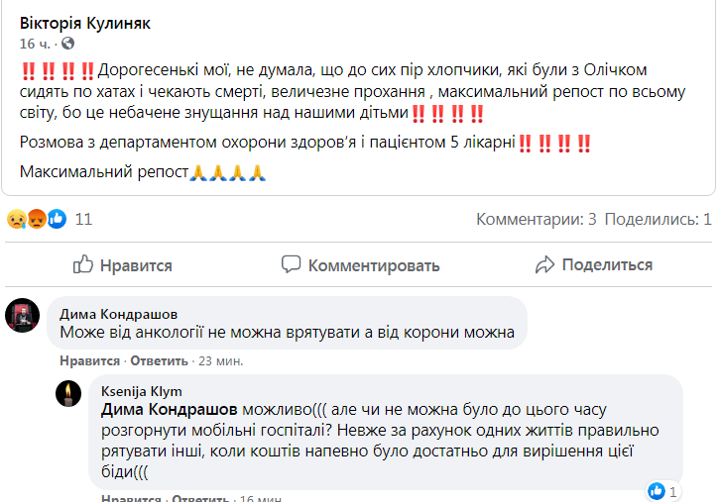Click the angry face reaction icon
720x502 pixels.
tap(35, 219)
